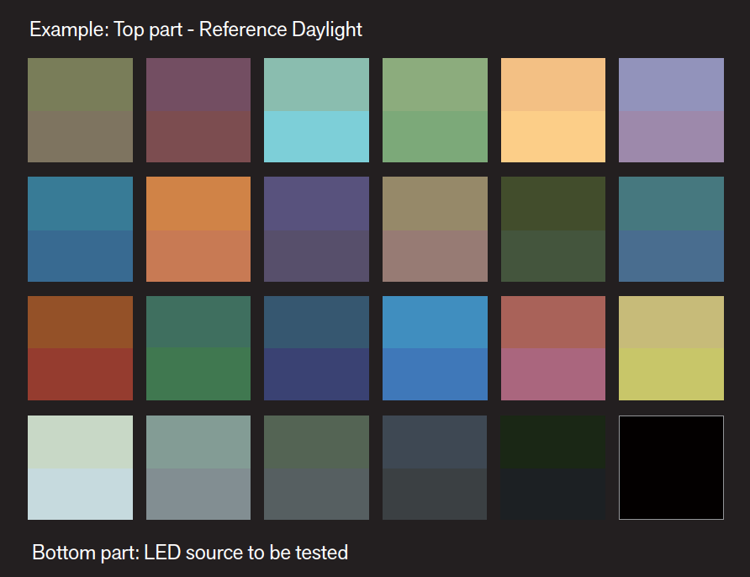Select the yellow-khaki swatch in the third row
The image size is (750, 577).
pyautogui.click(x=671, y=348)
